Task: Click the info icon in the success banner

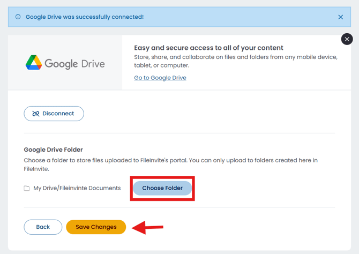Action: click(x=18, y=17)
